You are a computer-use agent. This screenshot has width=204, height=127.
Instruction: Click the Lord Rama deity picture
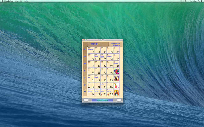tap(116, 92)
